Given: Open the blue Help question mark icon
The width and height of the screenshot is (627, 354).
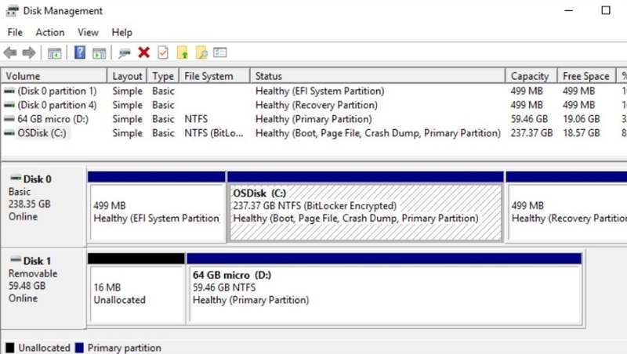Looking at the screenshot, I should point(80,52).
